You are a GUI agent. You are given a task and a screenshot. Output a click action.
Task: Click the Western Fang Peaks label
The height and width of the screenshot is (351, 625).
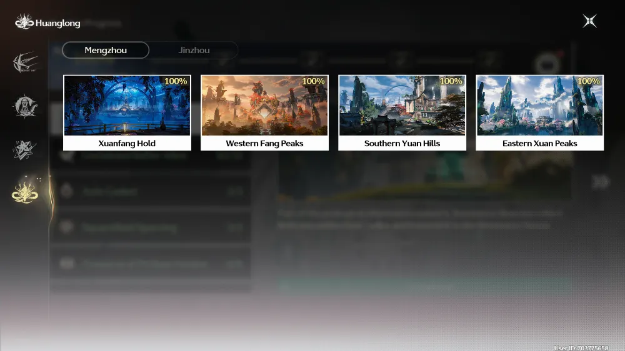264,144
